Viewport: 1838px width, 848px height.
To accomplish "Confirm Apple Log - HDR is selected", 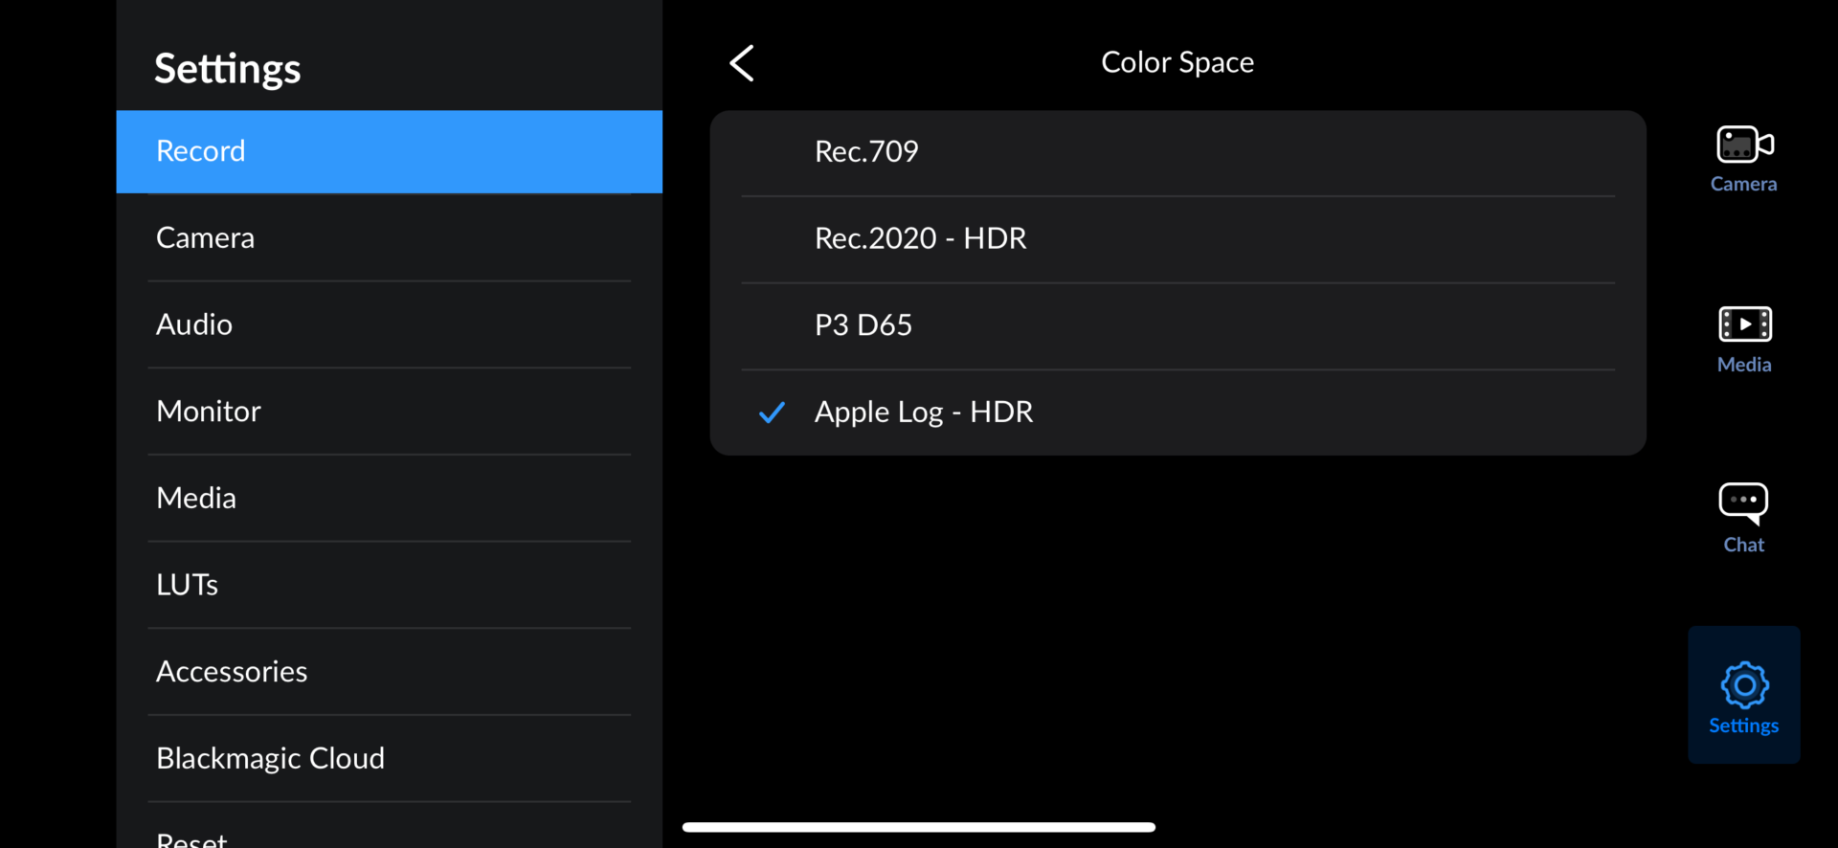I will 923,413.
